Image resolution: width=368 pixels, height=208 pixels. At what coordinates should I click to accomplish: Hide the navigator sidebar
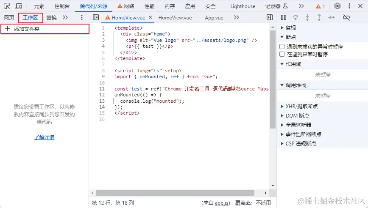click(x=96, y=17)
